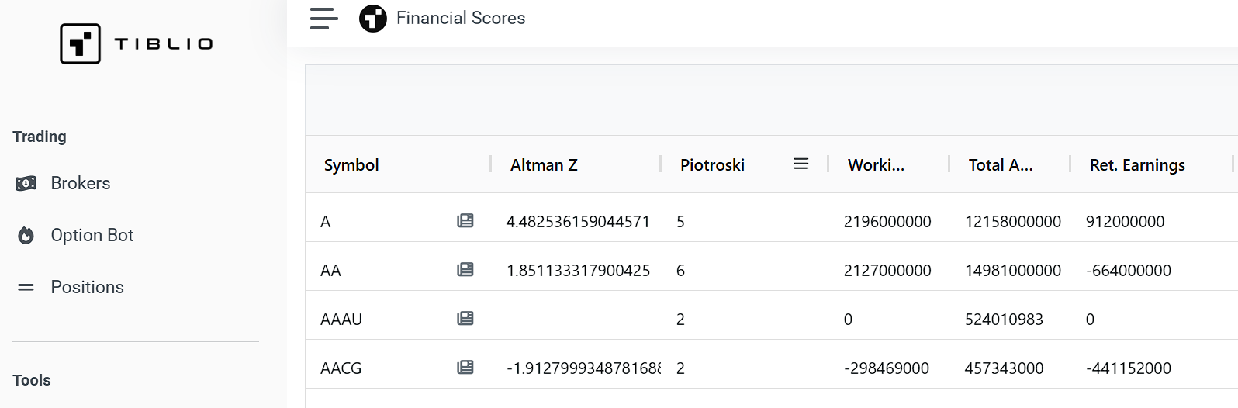Sort by Working Capital column header
This screenshot has height=408, width=1238.
(x=876, y=165)
